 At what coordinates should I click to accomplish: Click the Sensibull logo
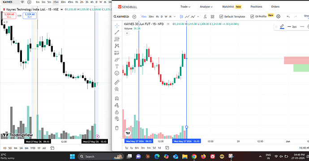click(x=127, y=7)
